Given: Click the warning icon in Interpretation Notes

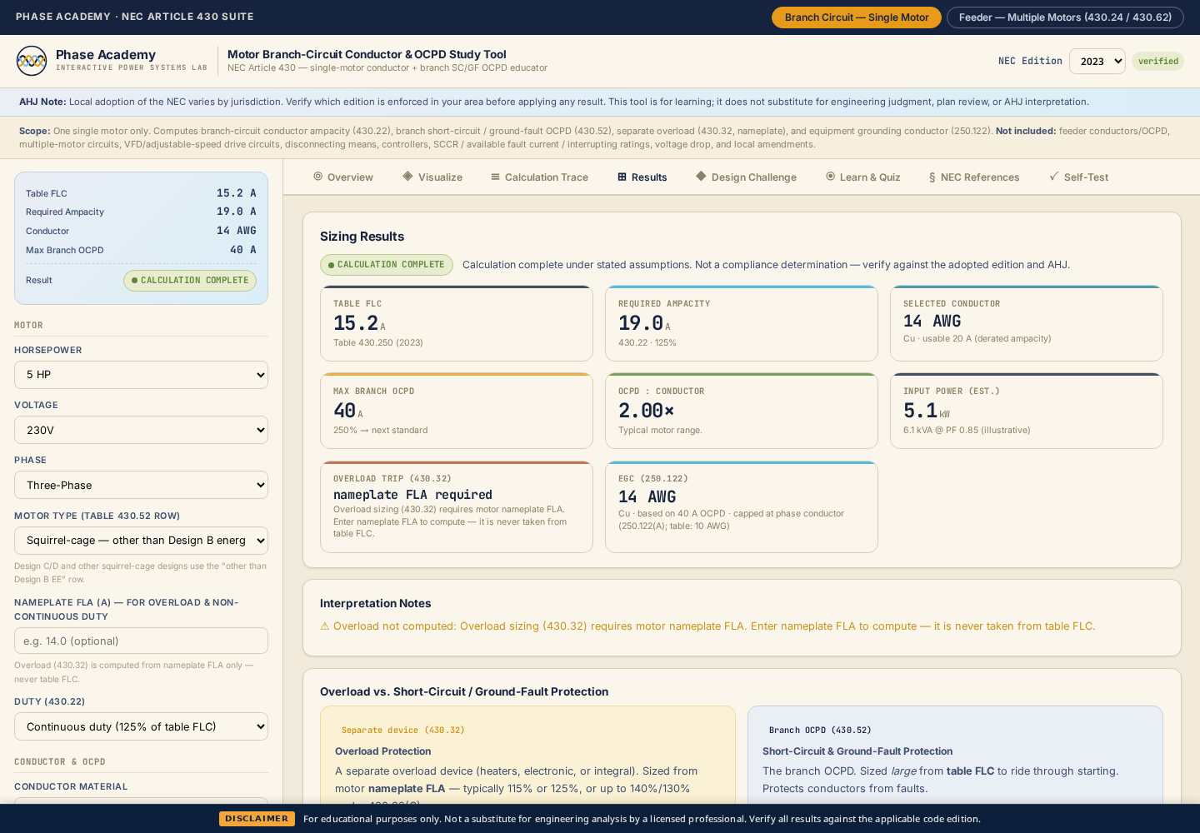Looking at the screenshot, I should pyautogui.click(x=325, y=626).
